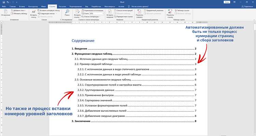The image size is (256, 136).
Task: Insert a Перекрестная ссылка cross-reference
Action: pyautogui.click(x=123, y=17)
